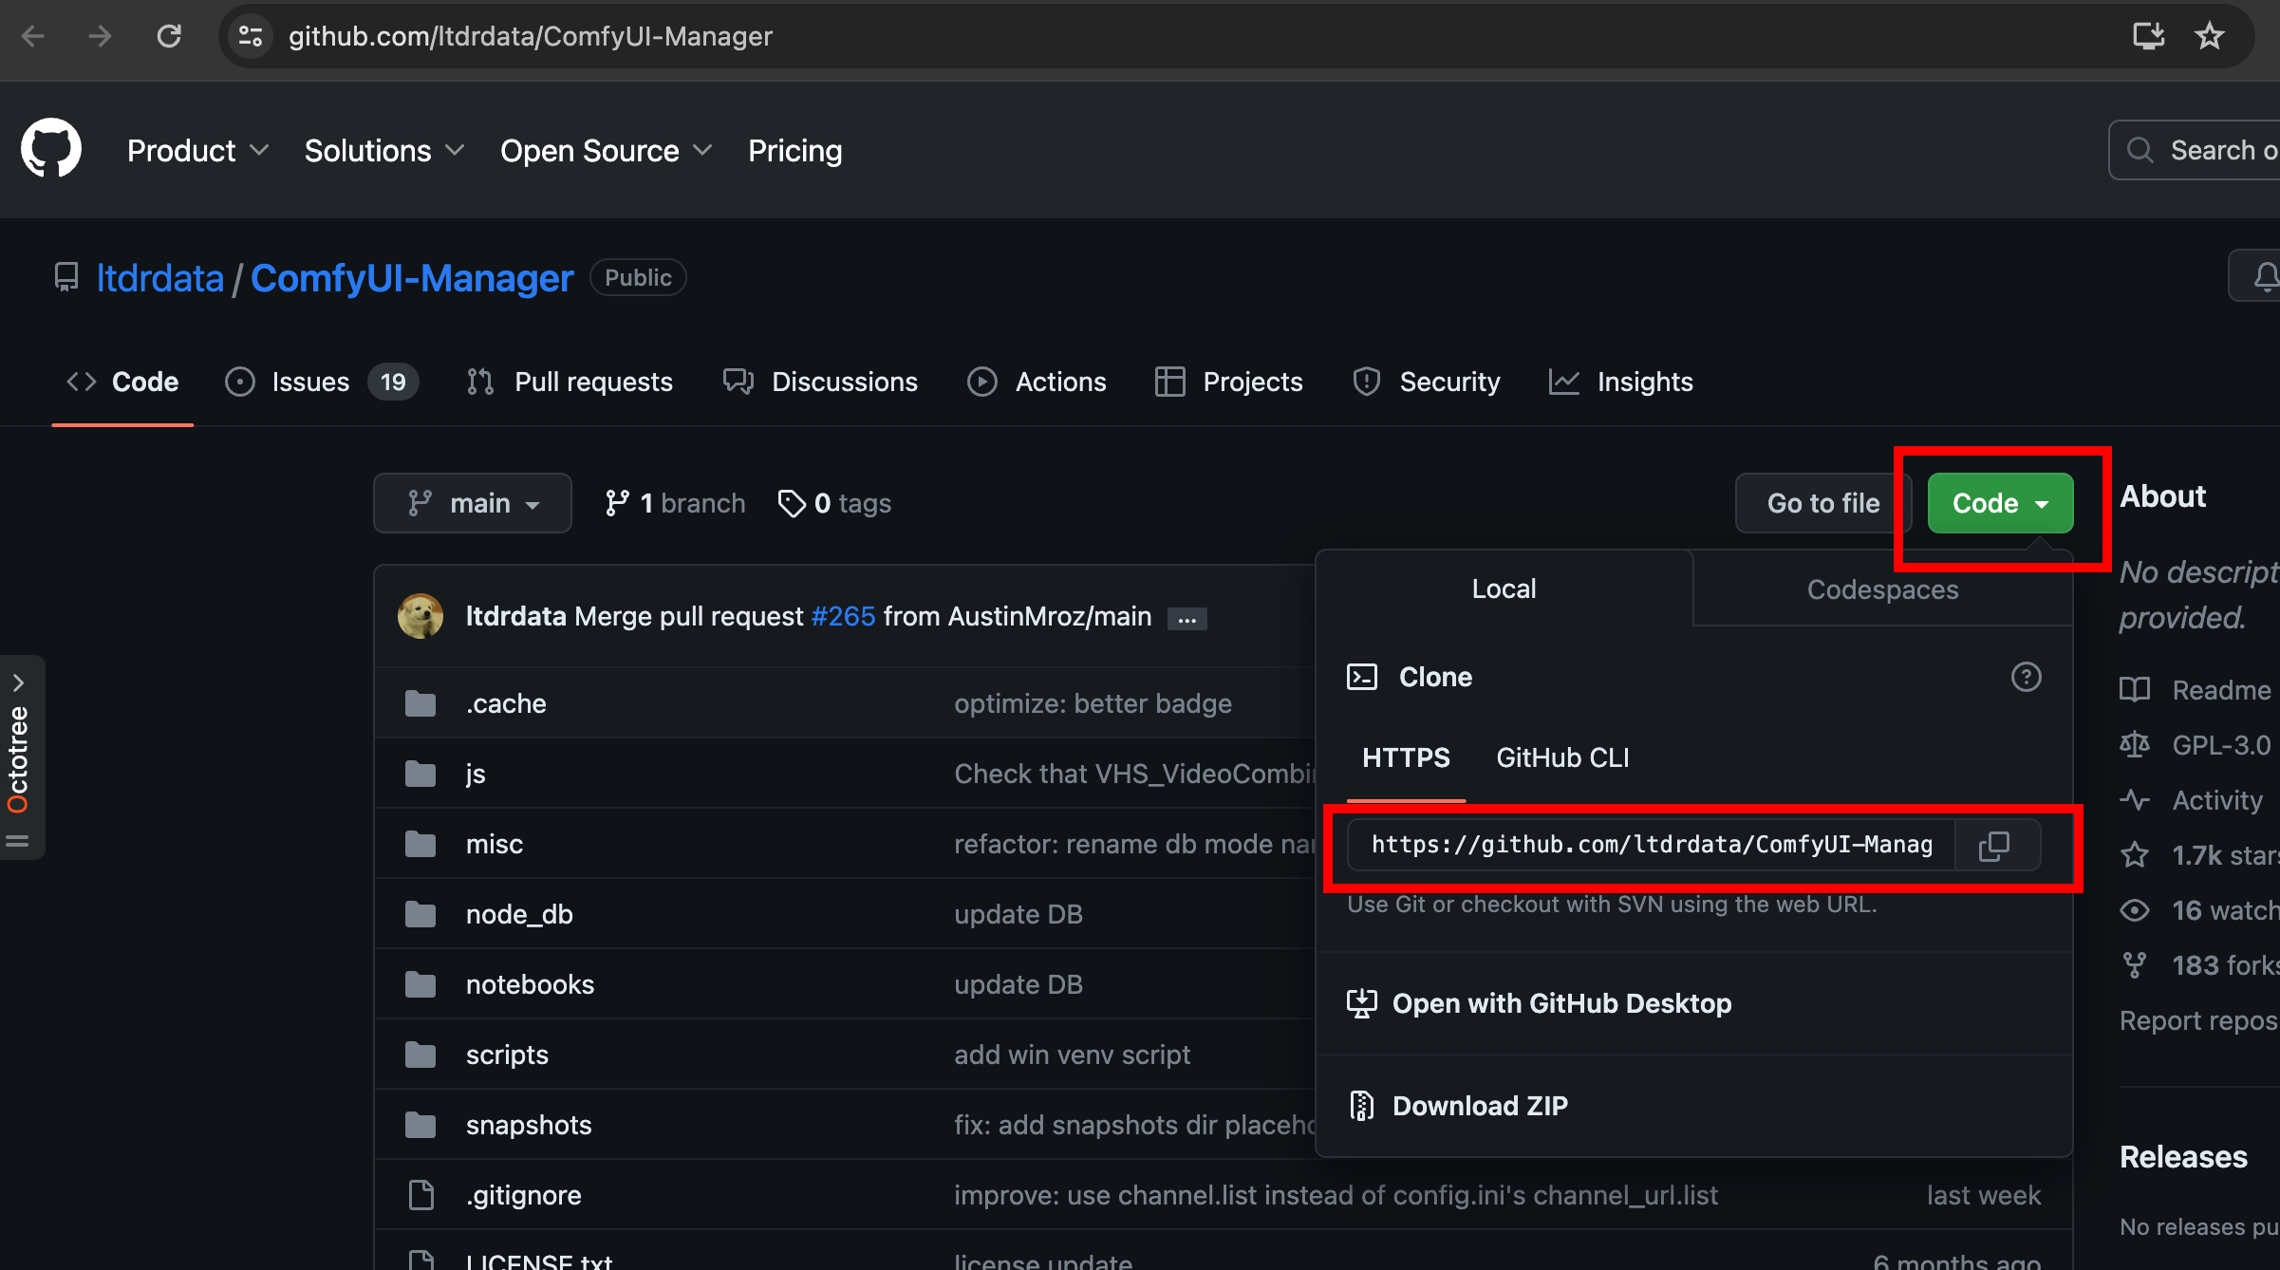Expand the Open Source menu
This screenshot has width=2280, height=1270.
pyautogui.click(x=606, y=150)
